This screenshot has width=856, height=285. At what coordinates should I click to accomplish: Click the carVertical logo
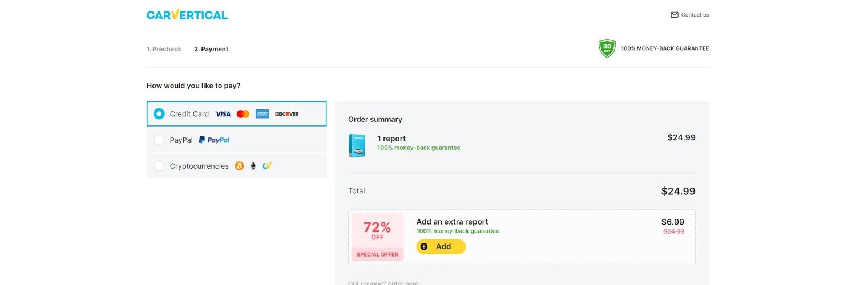pyautogui.click(x=187, y=14)
